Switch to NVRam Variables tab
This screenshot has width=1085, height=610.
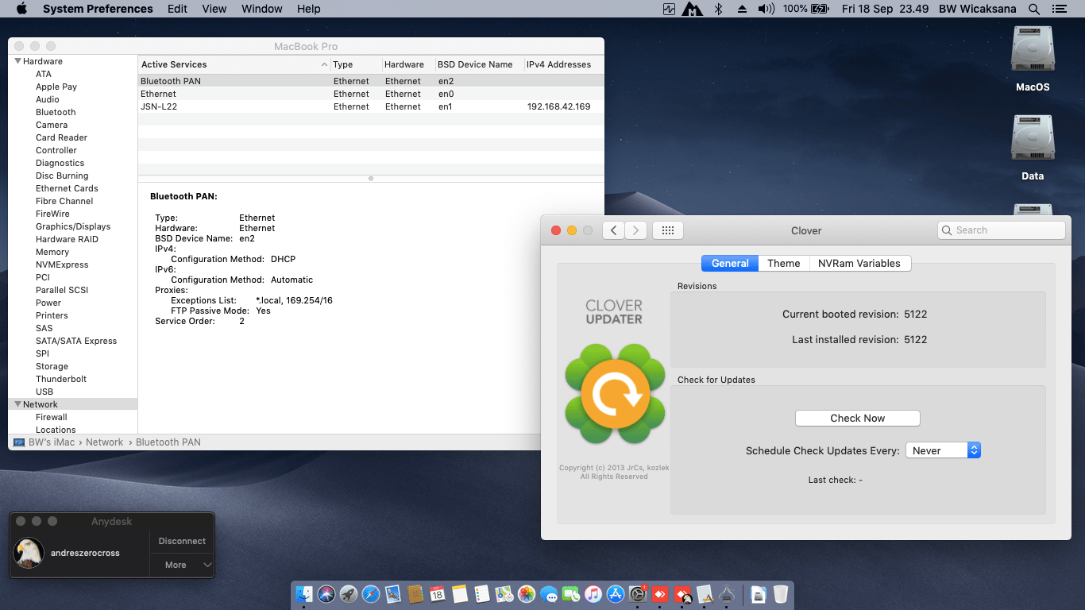click(x=859, y=263)
